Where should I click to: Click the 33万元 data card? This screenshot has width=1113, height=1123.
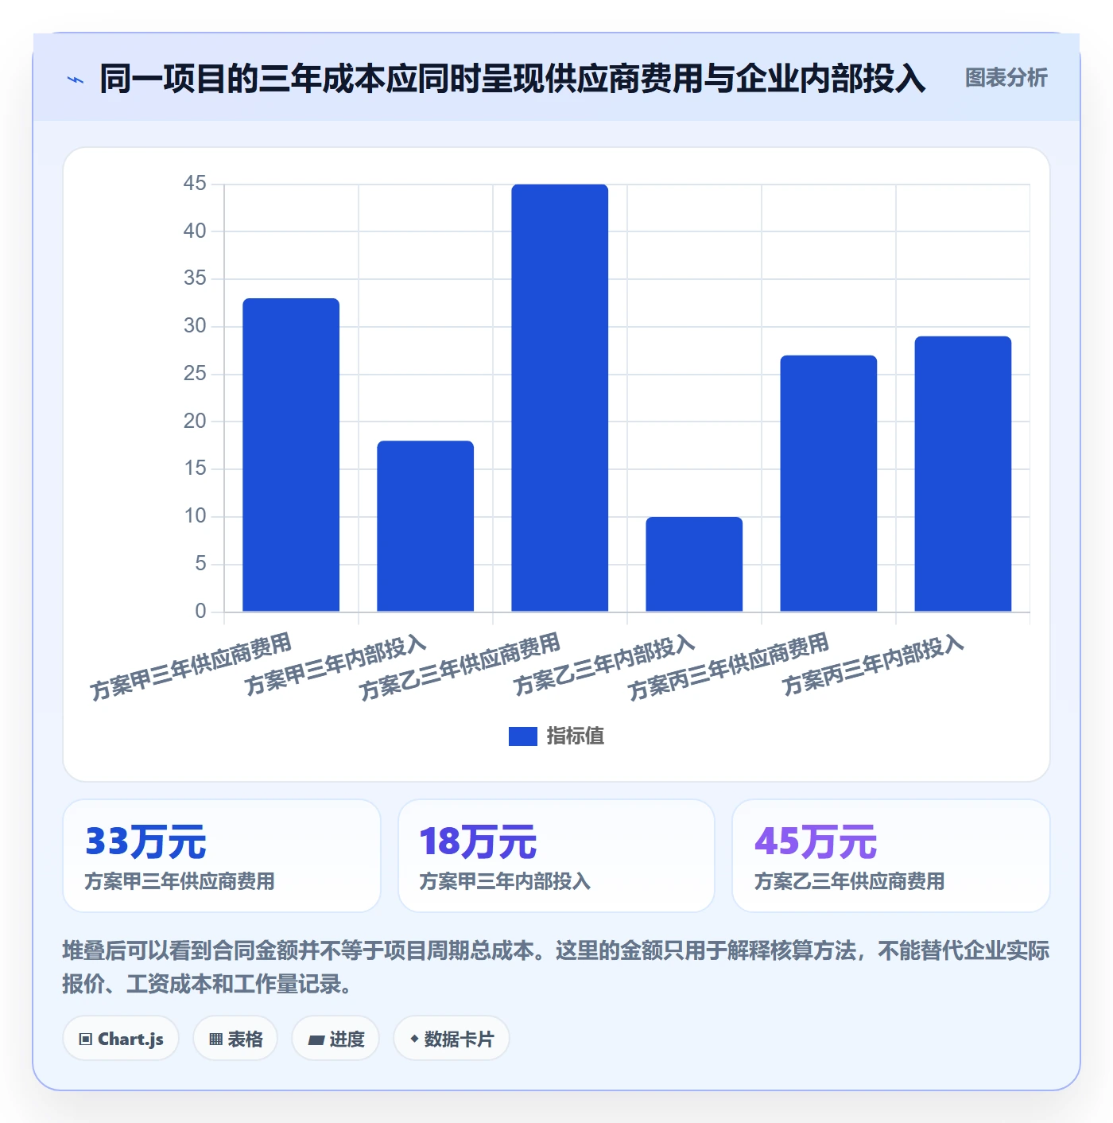point(222,856)
